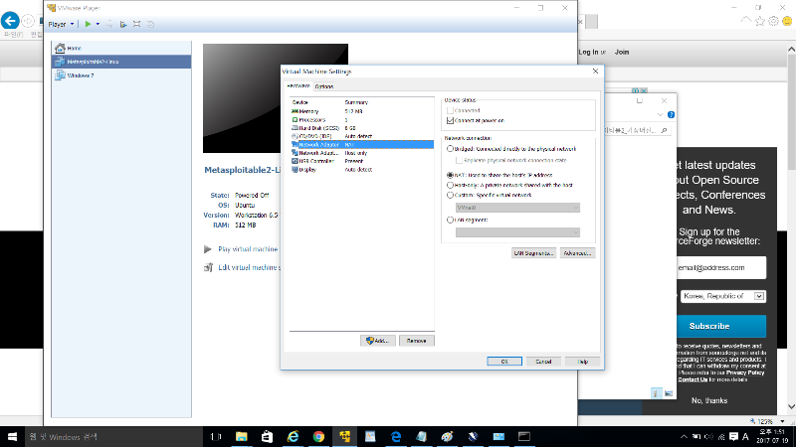Toggle Replicate physical network connection state
The height and width of the screenshot is (447, 796).
(459, 160)
